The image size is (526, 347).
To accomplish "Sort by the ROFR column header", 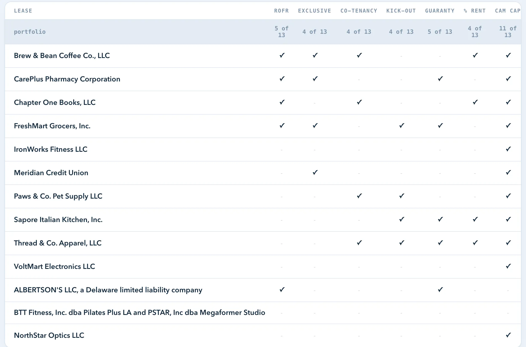I will [x=281, y=11].
